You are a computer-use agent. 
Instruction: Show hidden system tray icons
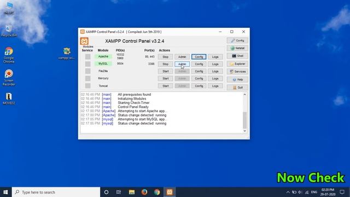288,192
